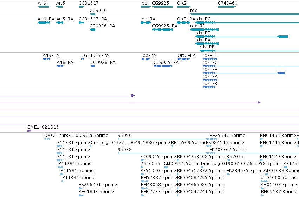This screenshot has width=299, height=197.
Task: Click the Art6-PA protein label
Action: click(65, 63)
